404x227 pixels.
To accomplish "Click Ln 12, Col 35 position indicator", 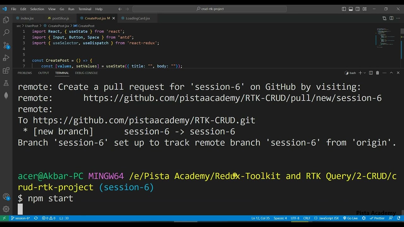I will pyautogui.click(x=260, y=218).
